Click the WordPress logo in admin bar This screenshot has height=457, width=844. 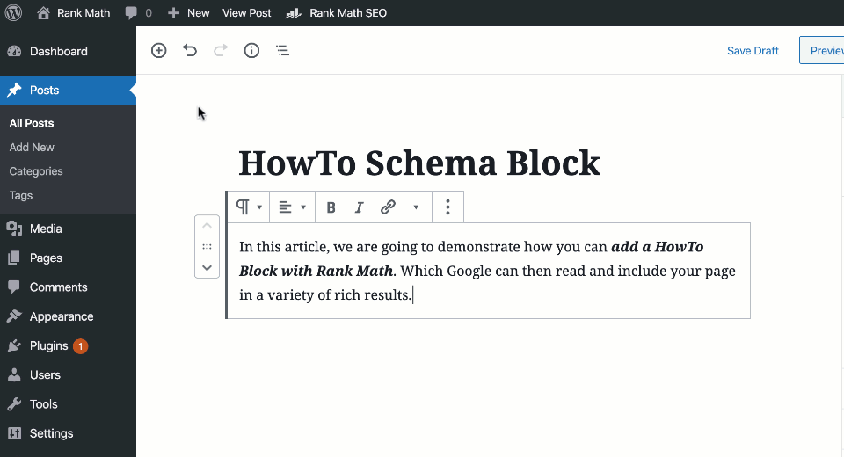coord(13,13)
